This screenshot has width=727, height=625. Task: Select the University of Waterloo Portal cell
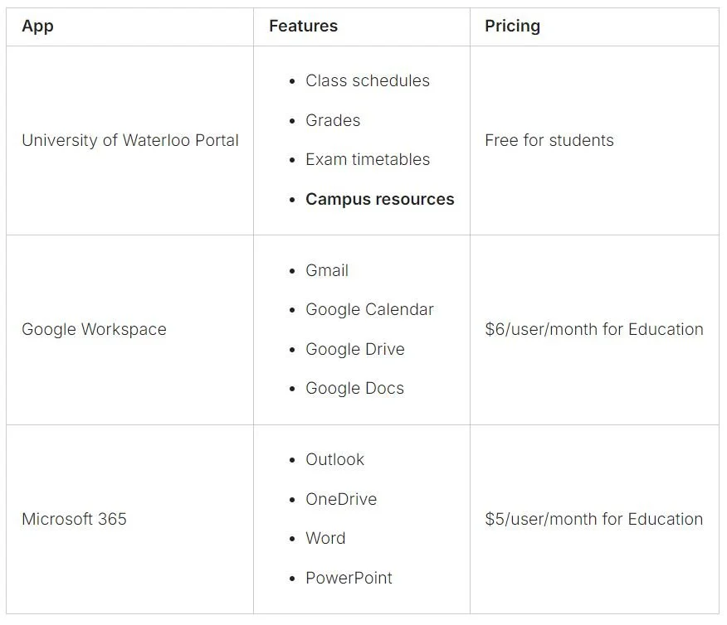(x=130, y=140)
